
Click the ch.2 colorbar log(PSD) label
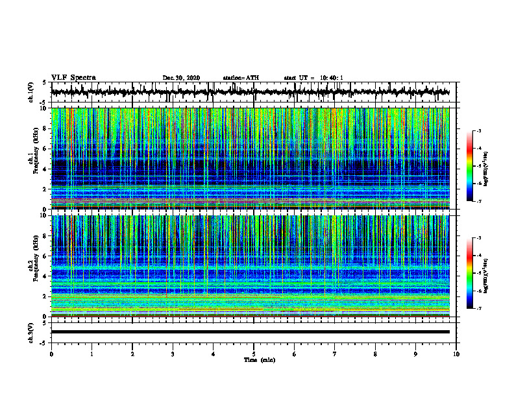(486, 276)
